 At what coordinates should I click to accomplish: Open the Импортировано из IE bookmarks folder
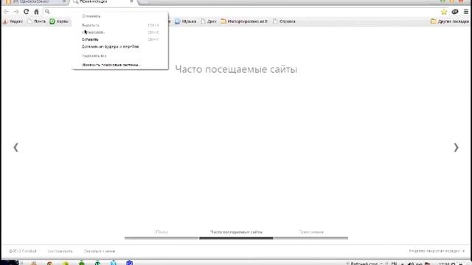coord(244,21)
